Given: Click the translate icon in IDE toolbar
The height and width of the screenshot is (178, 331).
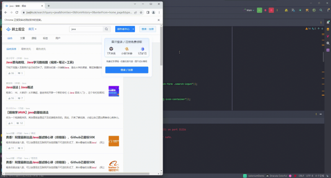Looking at the screenshot, I should [293, 10].
